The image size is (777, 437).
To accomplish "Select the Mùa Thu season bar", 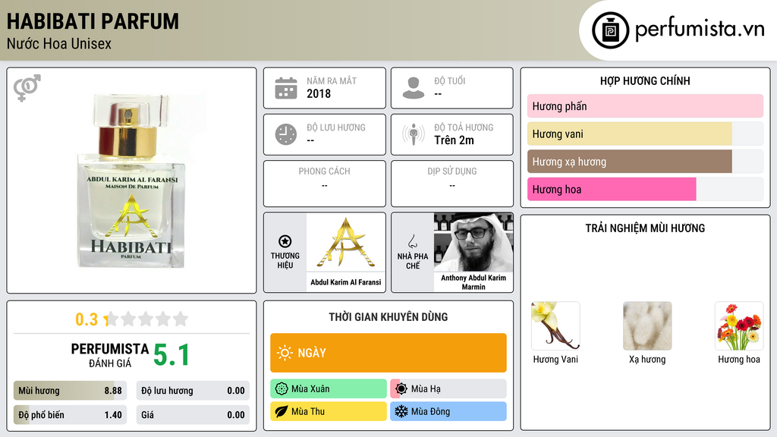I will 329,412.
